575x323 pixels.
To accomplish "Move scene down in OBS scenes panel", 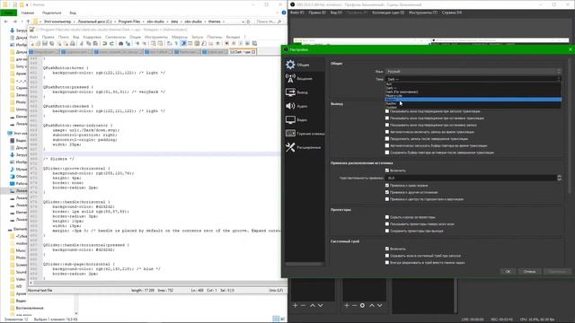I will 320,305.
